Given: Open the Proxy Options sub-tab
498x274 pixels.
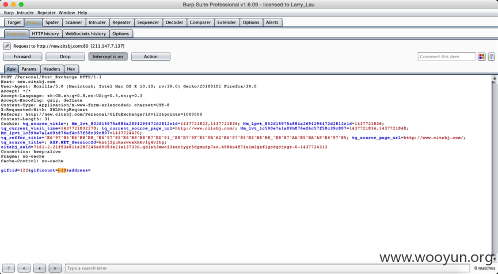Looking at the screenshot, I should [121, 33].
